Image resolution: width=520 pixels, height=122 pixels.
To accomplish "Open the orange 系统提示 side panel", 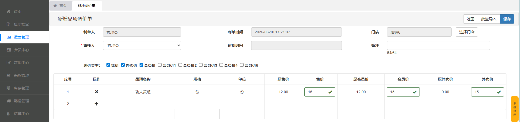I will tap(515, 109).
